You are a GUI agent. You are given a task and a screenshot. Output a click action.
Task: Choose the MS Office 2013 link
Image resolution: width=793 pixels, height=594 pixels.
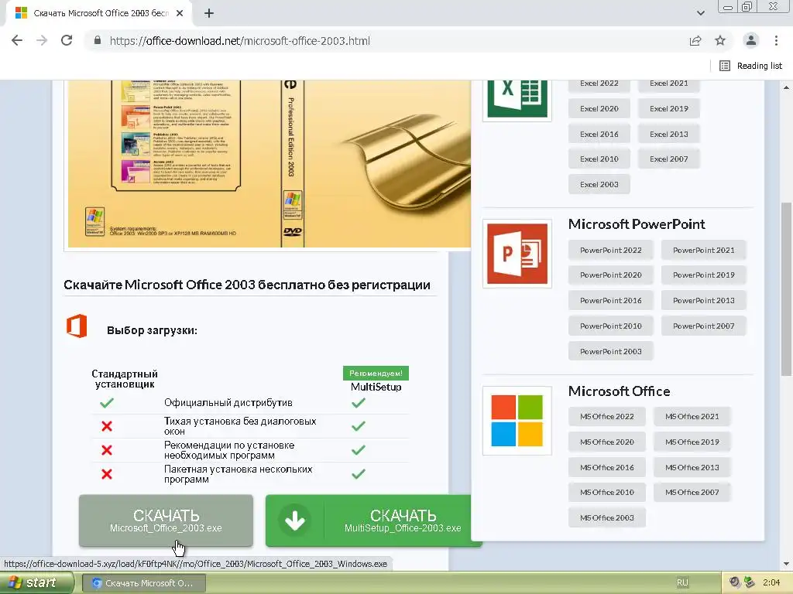coord(692,467)
